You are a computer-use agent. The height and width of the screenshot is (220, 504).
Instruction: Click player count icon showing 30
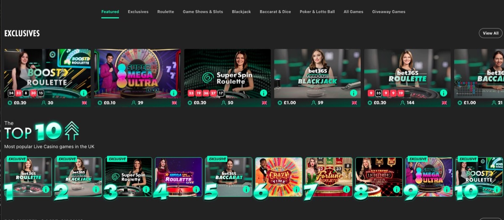(44, 103)
